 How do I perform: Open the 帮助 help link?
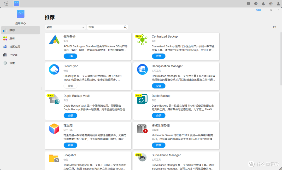point(258,10)
